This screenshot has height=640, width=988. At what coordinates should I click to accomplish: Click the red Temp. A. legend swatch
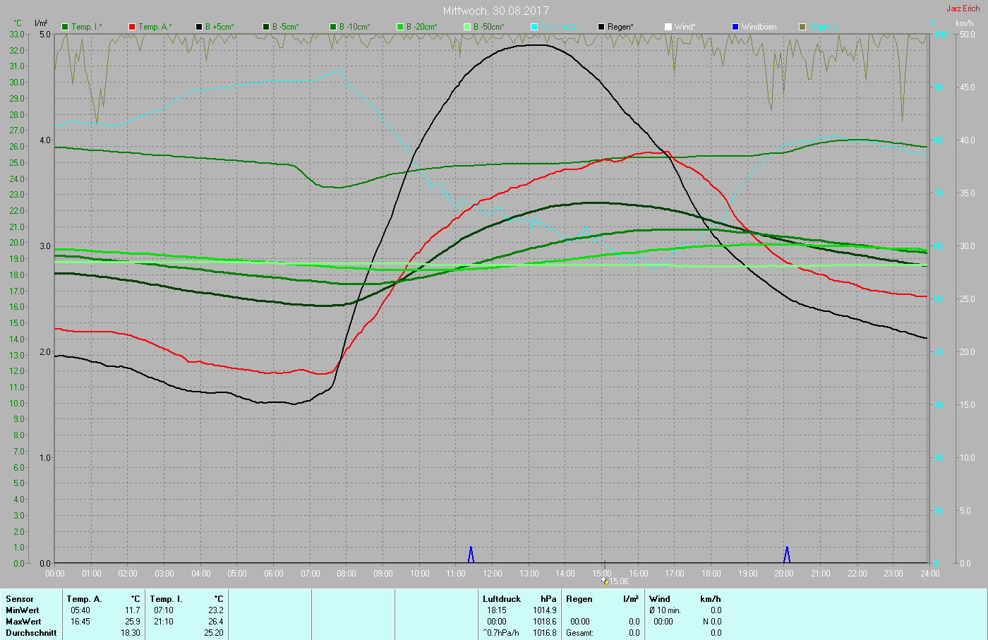tap(132, 27)
